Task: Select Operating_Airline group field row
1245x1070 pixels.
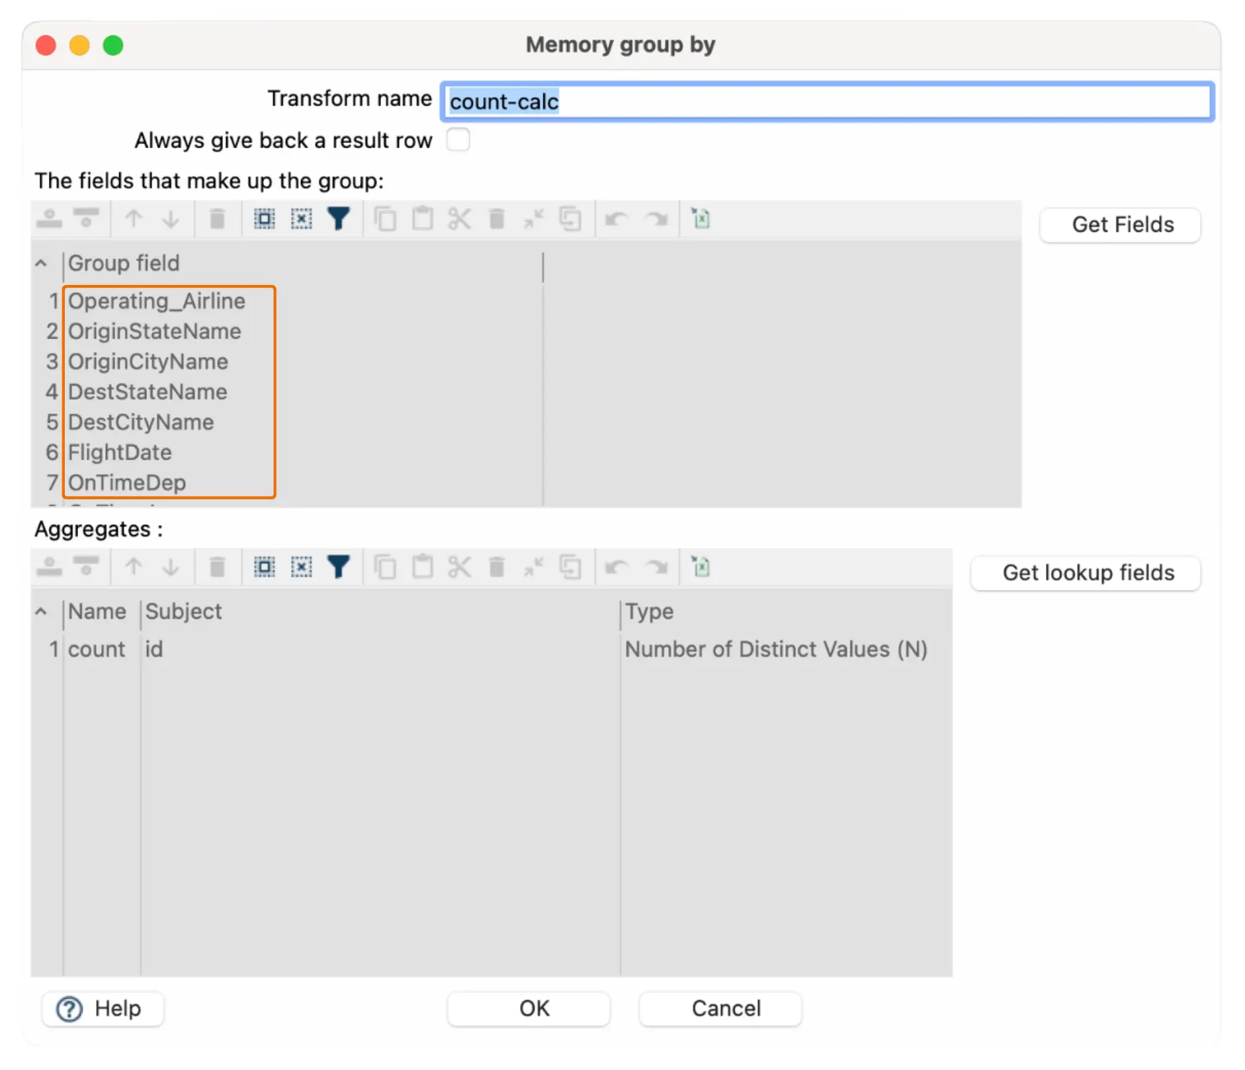Action: coord(157,301)
